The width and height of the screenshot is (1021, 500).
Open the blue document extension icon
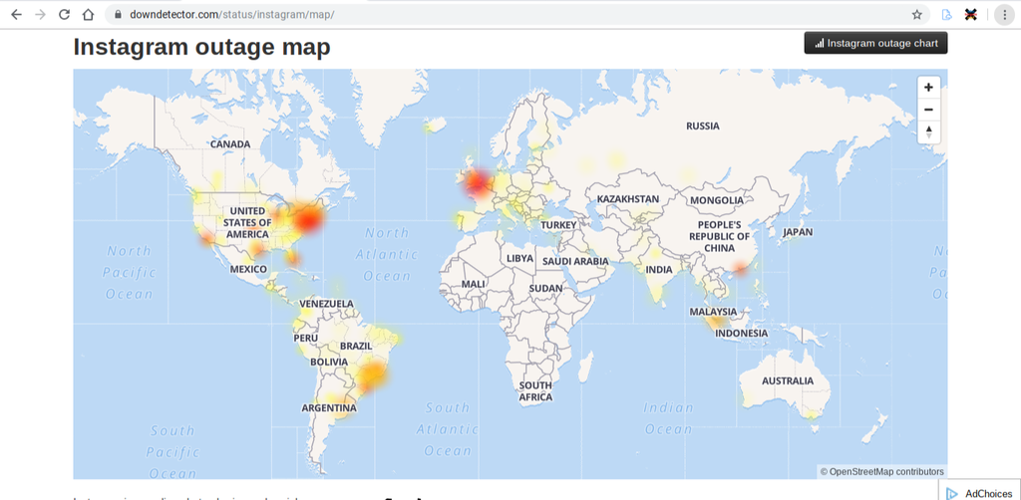946,15
